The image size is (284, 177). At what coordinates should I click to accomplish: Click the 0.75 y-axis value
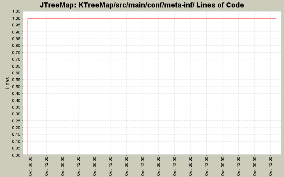16,52
